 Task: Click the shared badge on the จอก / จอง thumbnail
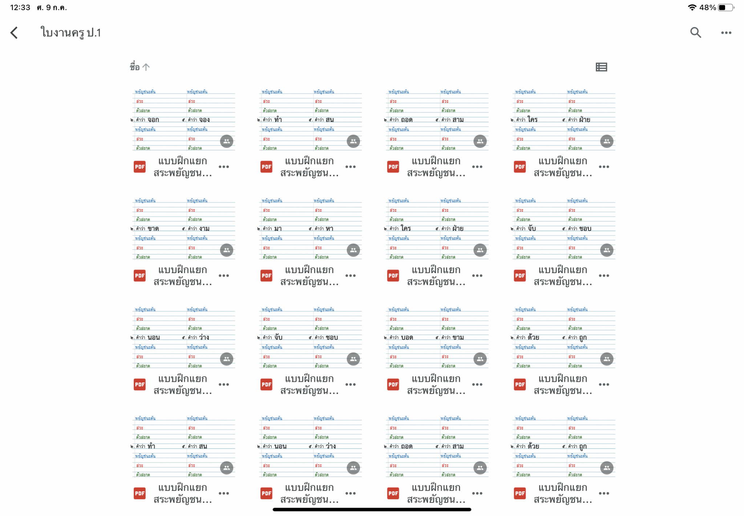click(x=227, y=141)
